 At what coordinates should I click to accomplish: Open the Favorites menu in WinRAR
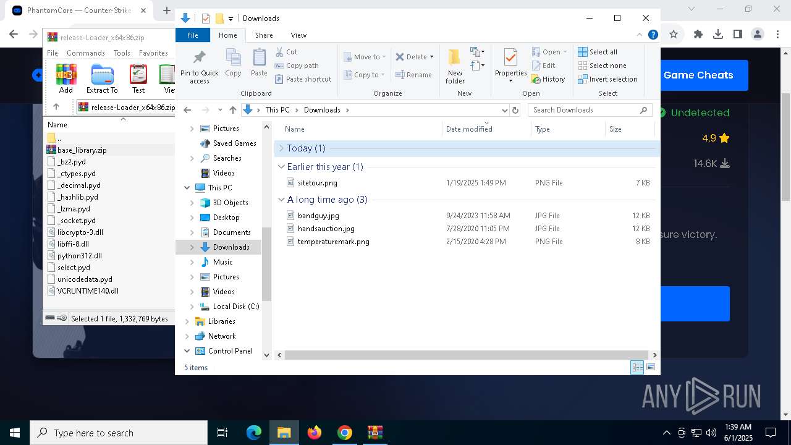153,53
